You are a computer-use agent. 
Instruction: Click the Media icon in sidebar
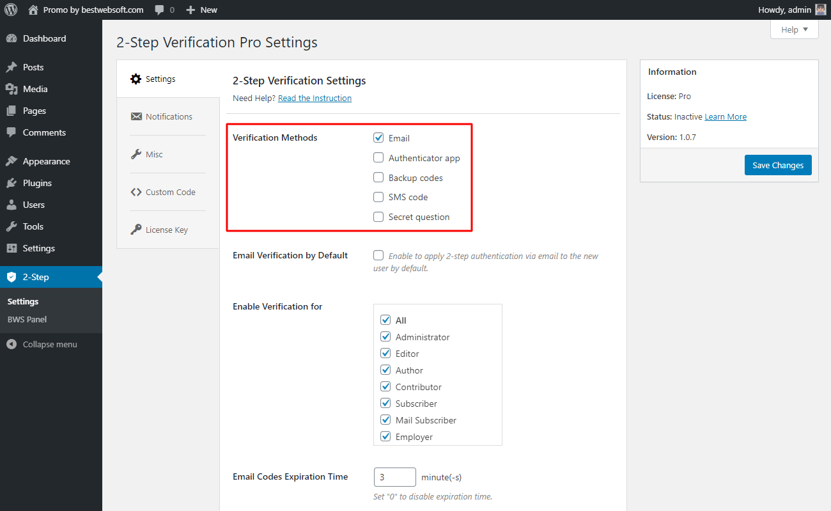pyautogui.click(x=12, y=89)
